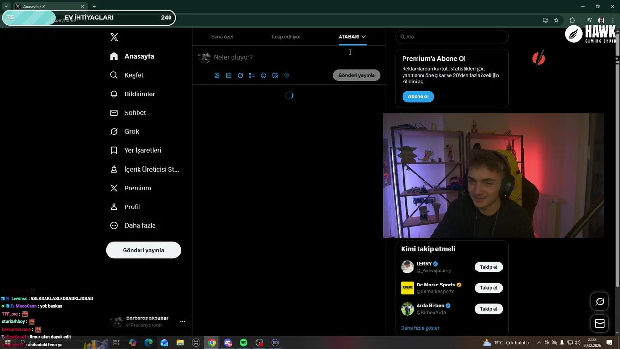
Task: Switch to Takip ediliyor tab
Action: [286, 37]
